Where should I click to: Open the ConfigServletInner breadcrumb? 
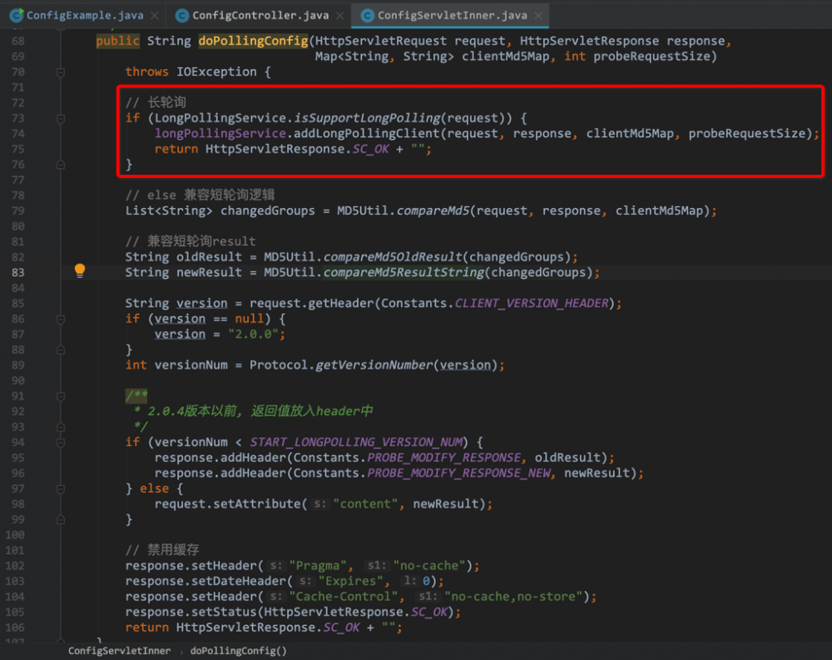point(119,651)
